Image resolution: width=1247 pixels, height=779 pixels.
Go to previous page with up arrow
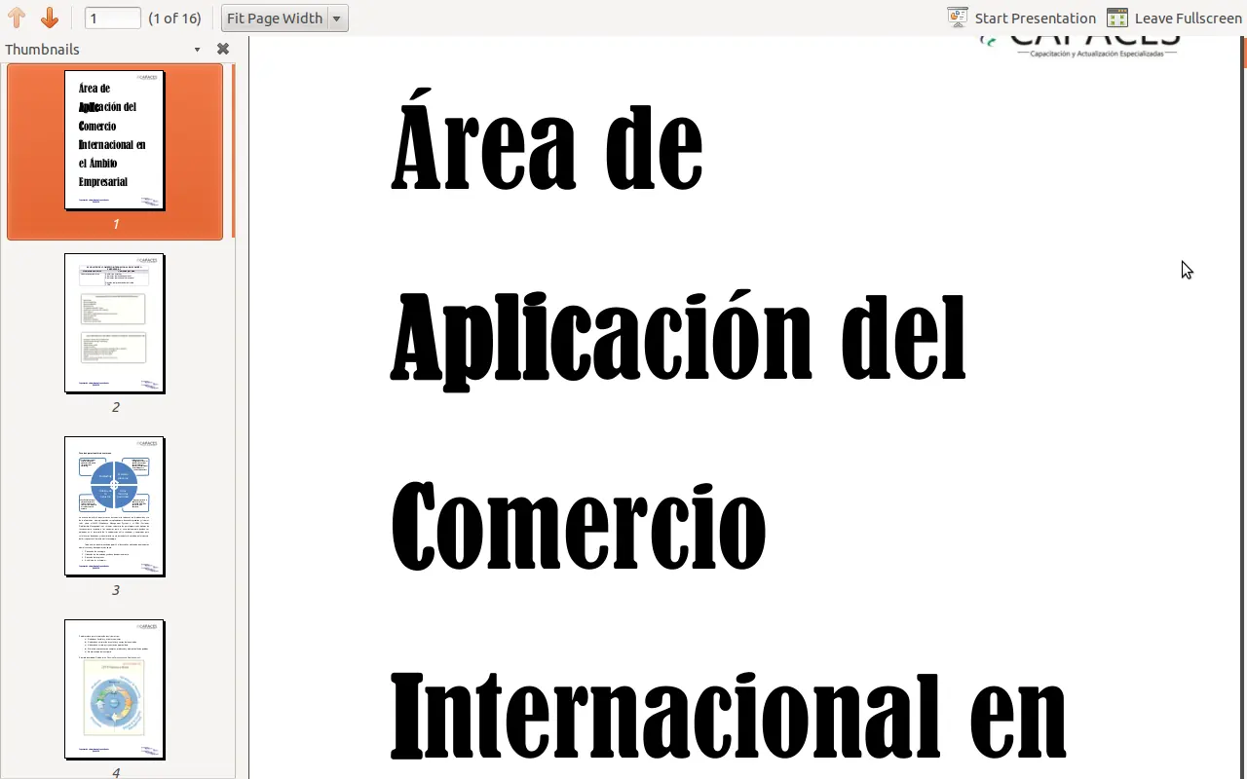[17, 19]
